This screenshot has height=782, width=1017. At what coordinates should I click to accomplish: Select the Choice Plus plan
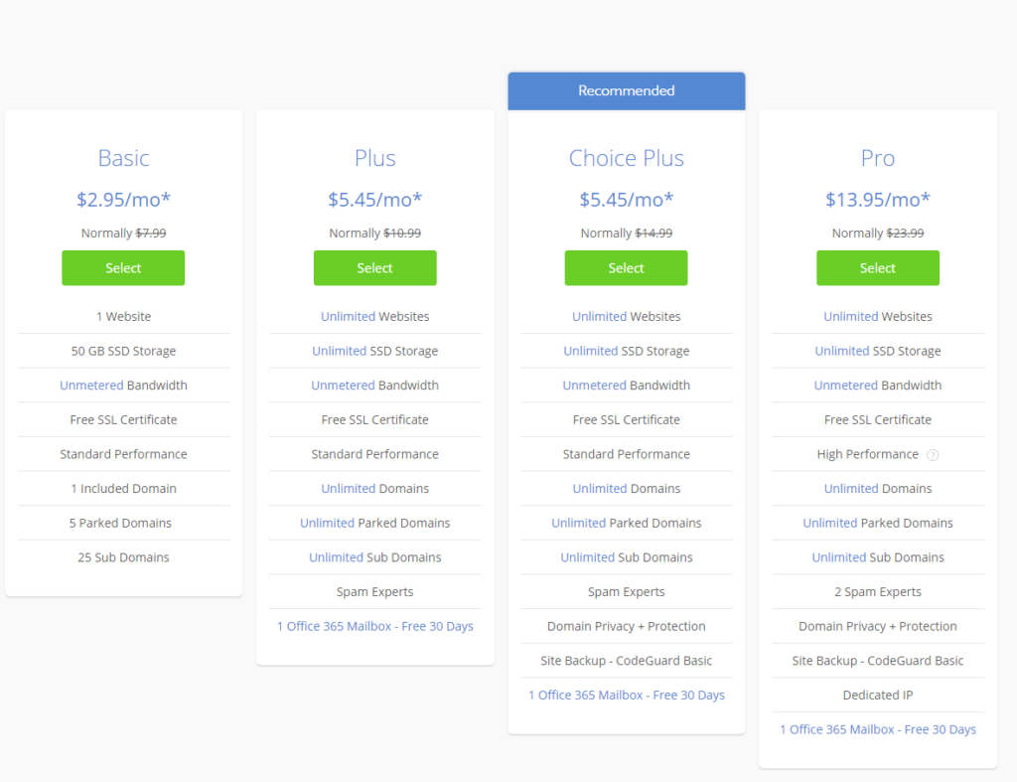tap(626, 268)
